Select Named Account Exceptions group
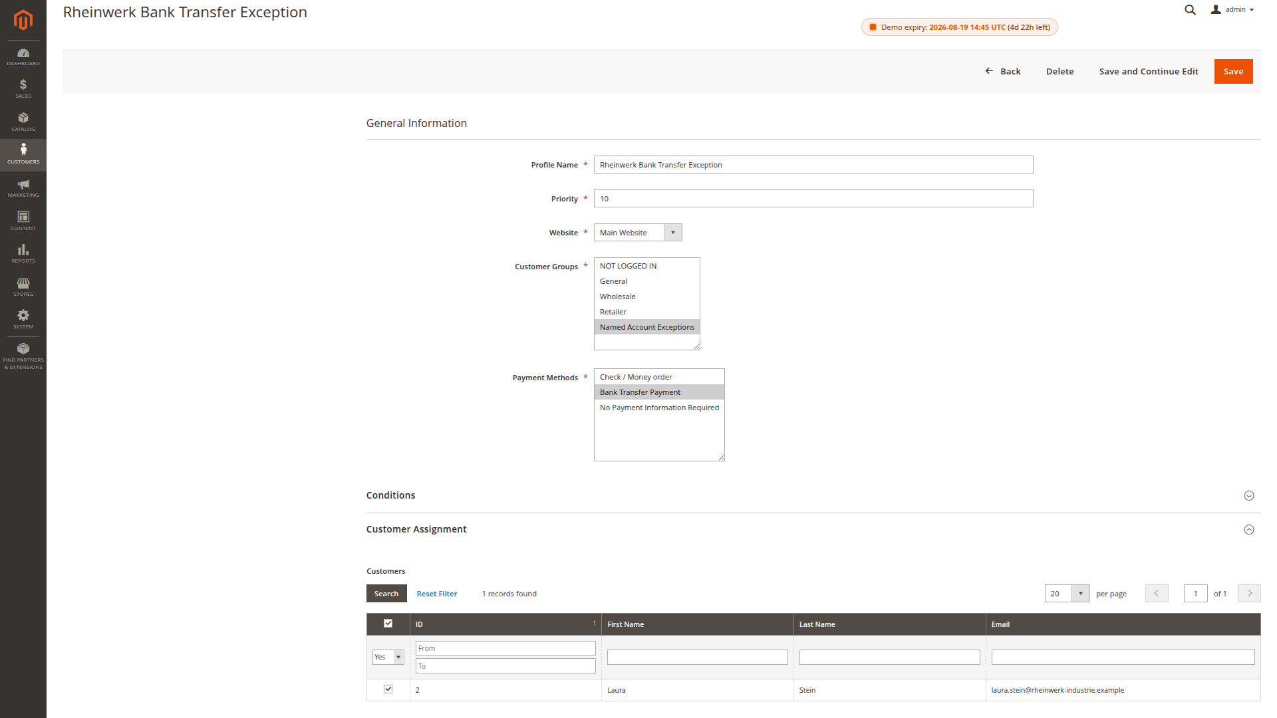1277x718 pixels. 646,327
